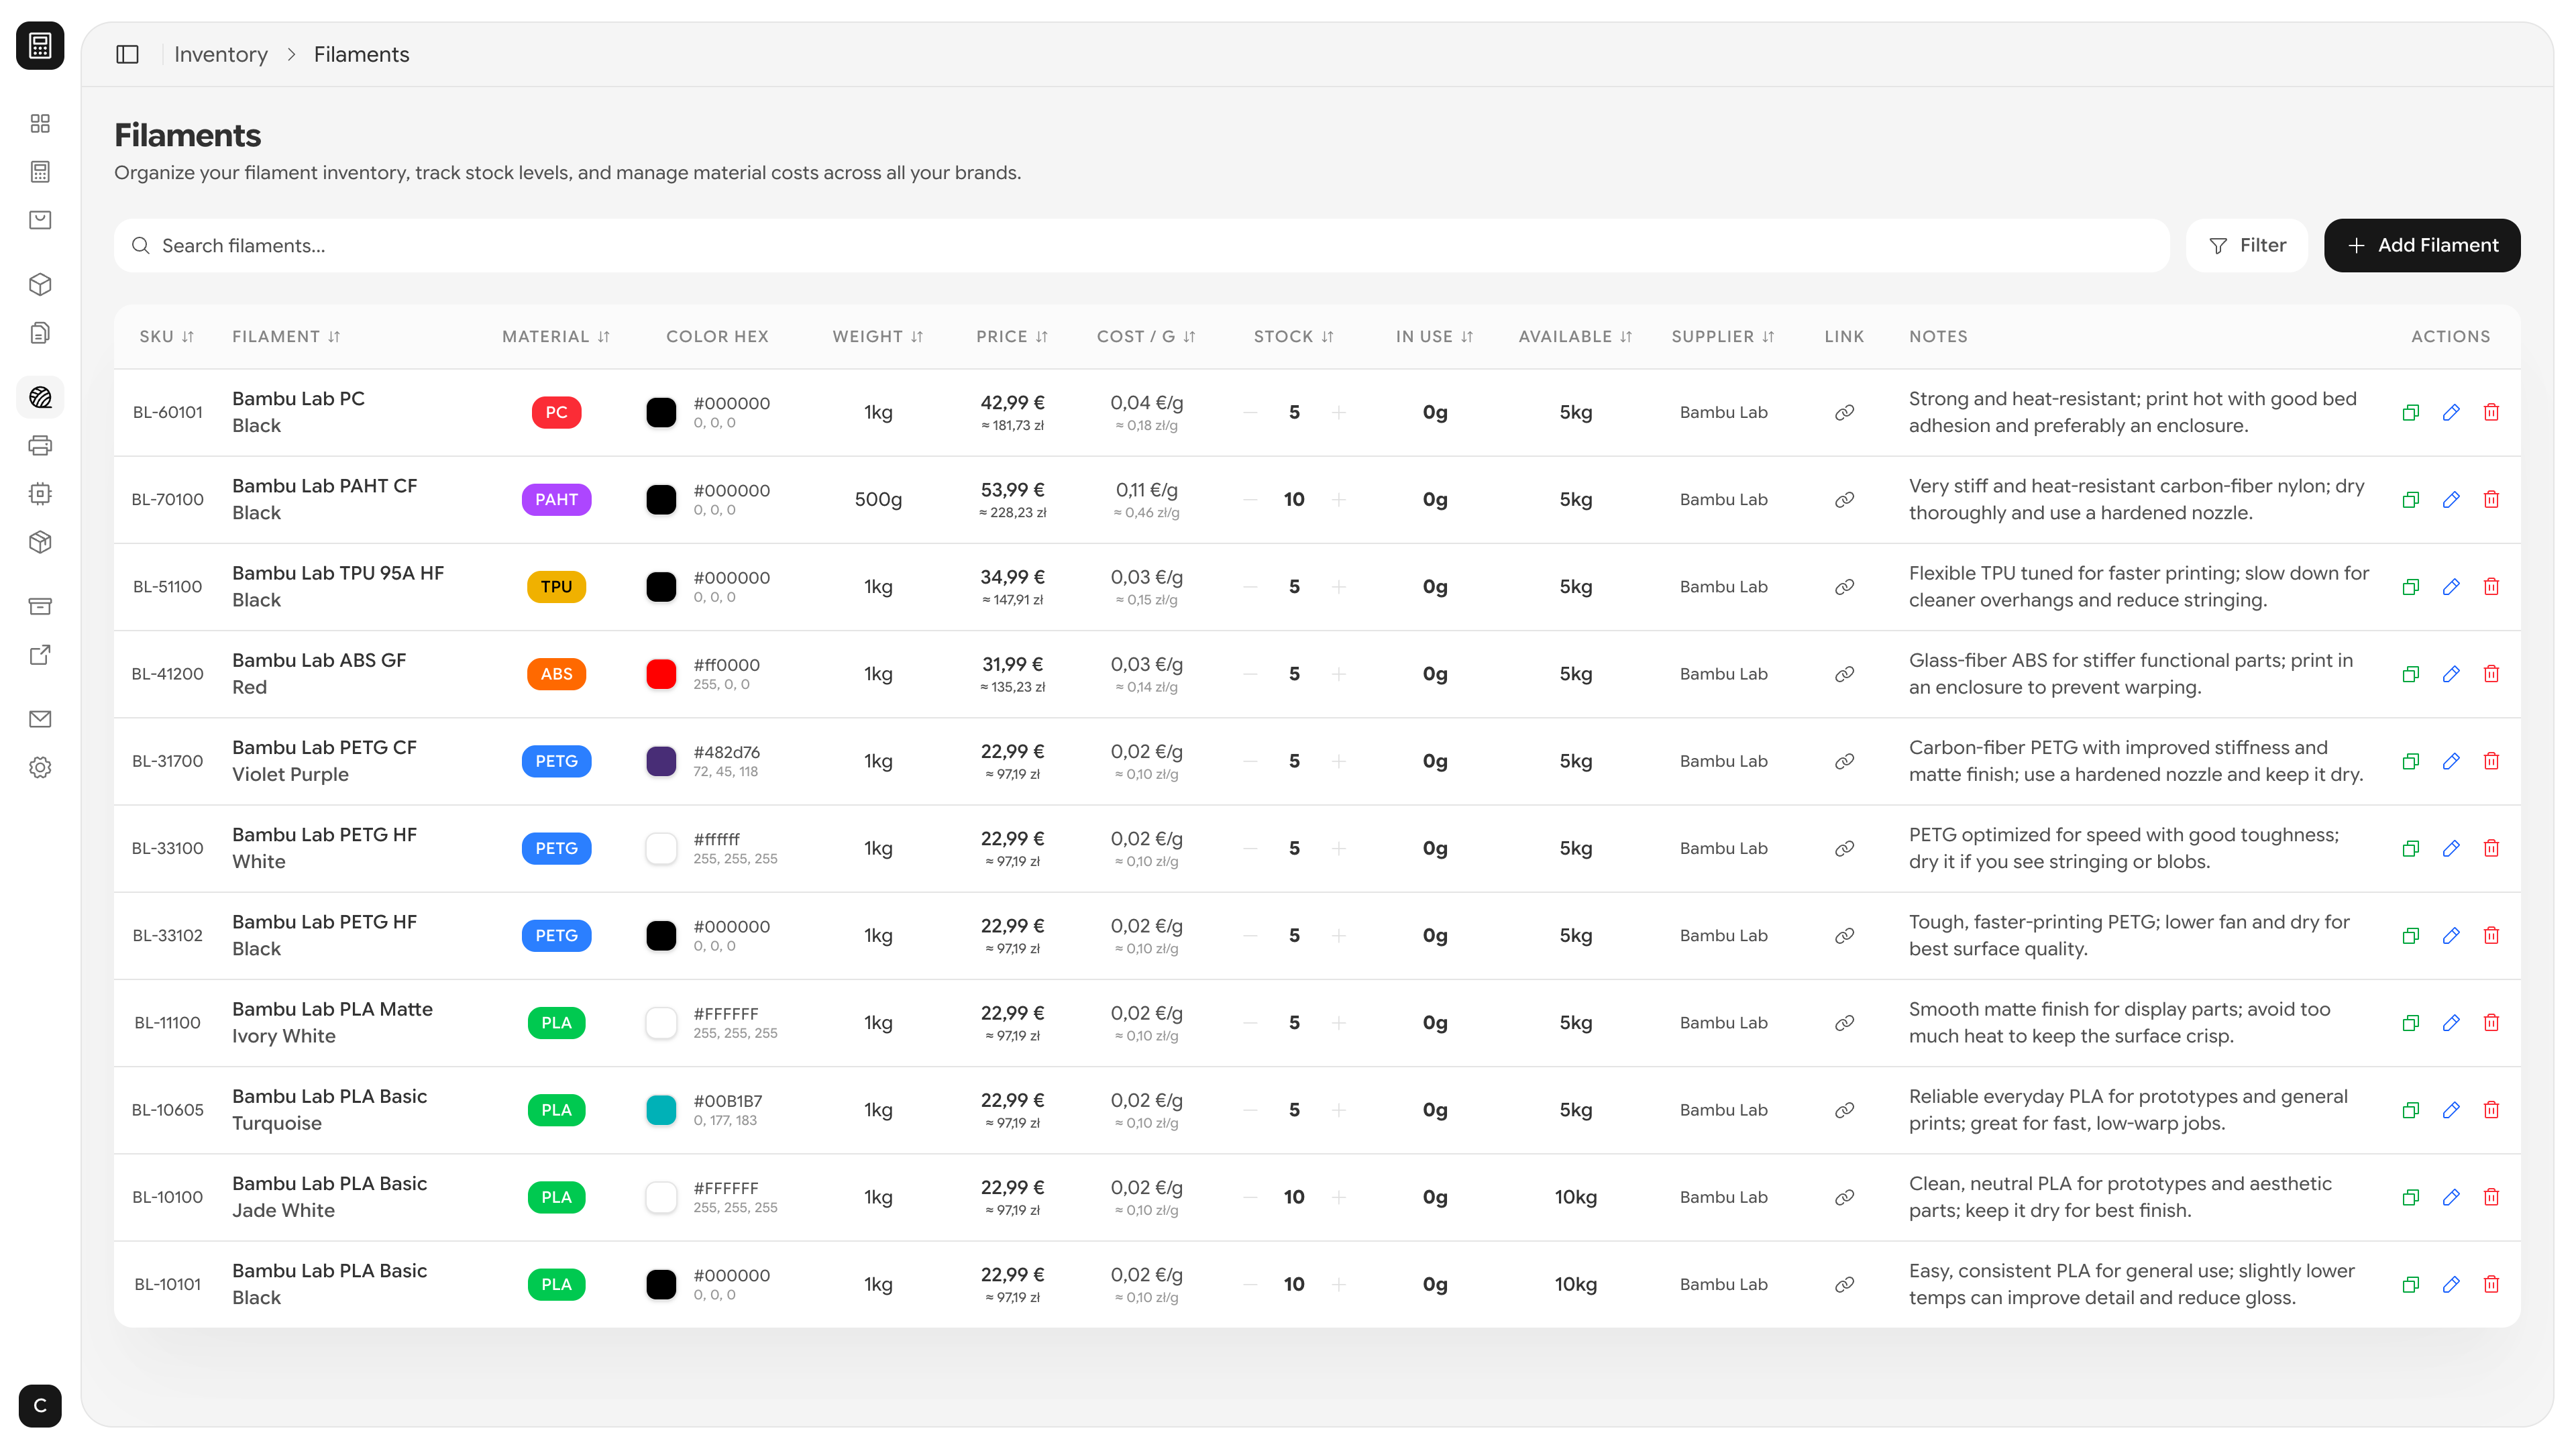
Task: Go to Inventory via the breadcrumb
Action: pos(220,54)
